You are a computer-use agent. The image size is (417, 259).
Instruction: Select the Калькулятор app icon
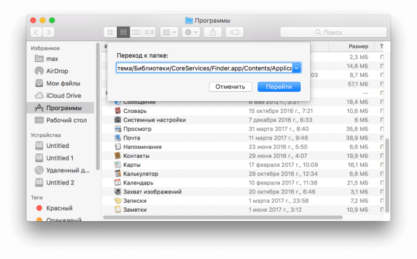[x=117, y=173]
